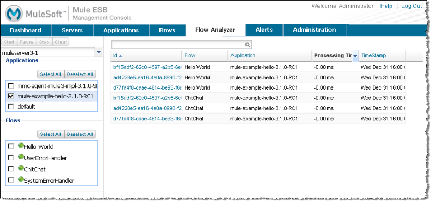Select the Flow Analyzer tab
This screenshot has width=430, height=201.
[x=215, y=30]
